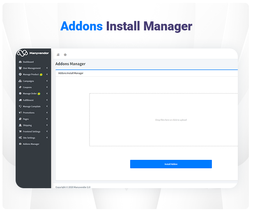253x212 pixels.
Task: Click the badge next to Manage Product
Action: (x=41, y=75)
